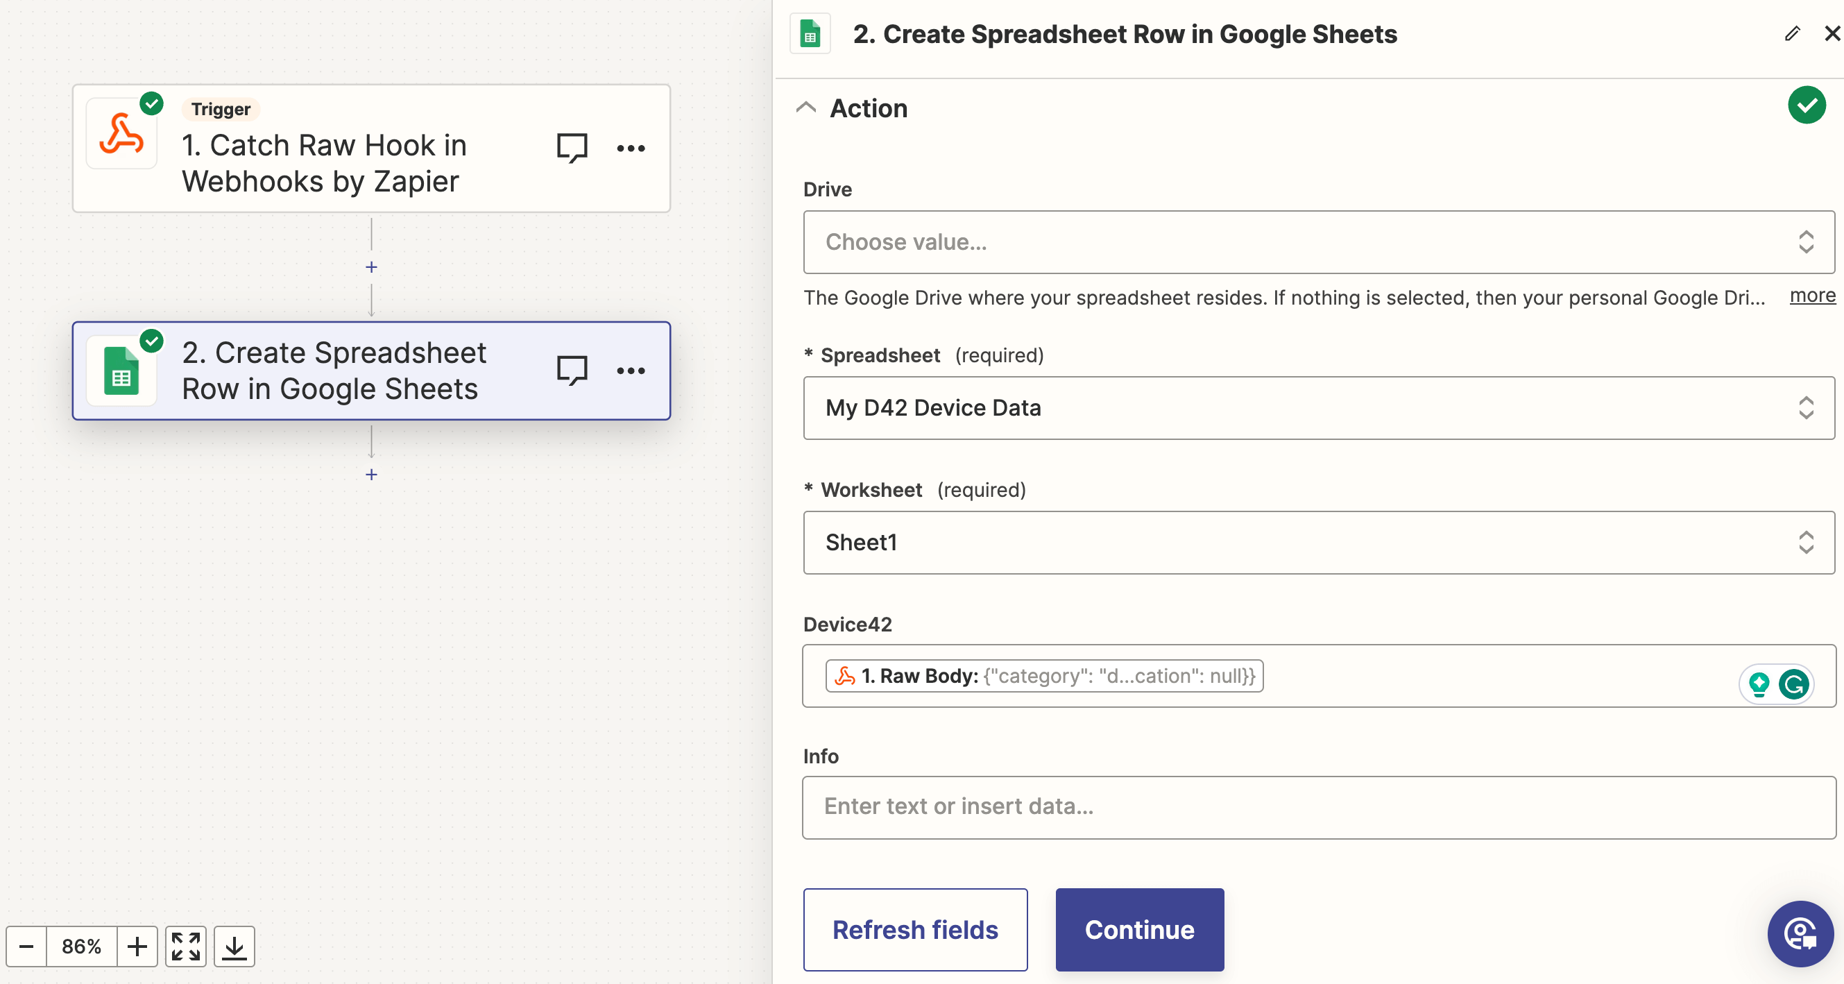This screenshot has height=984, width=1844.
Task: Open the insert-data icon beside Grammarly
Action: (x=1759, y=684)
